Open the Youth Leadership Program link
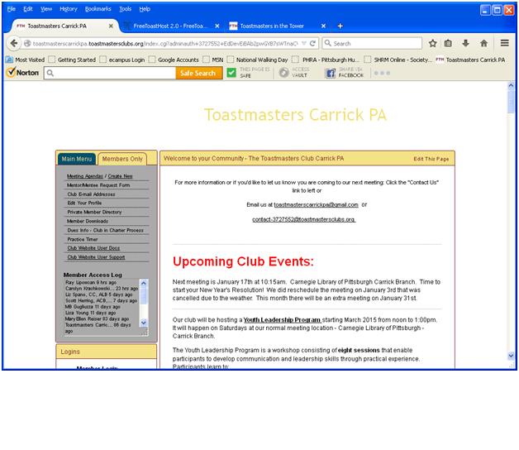 tap(282, 320)
